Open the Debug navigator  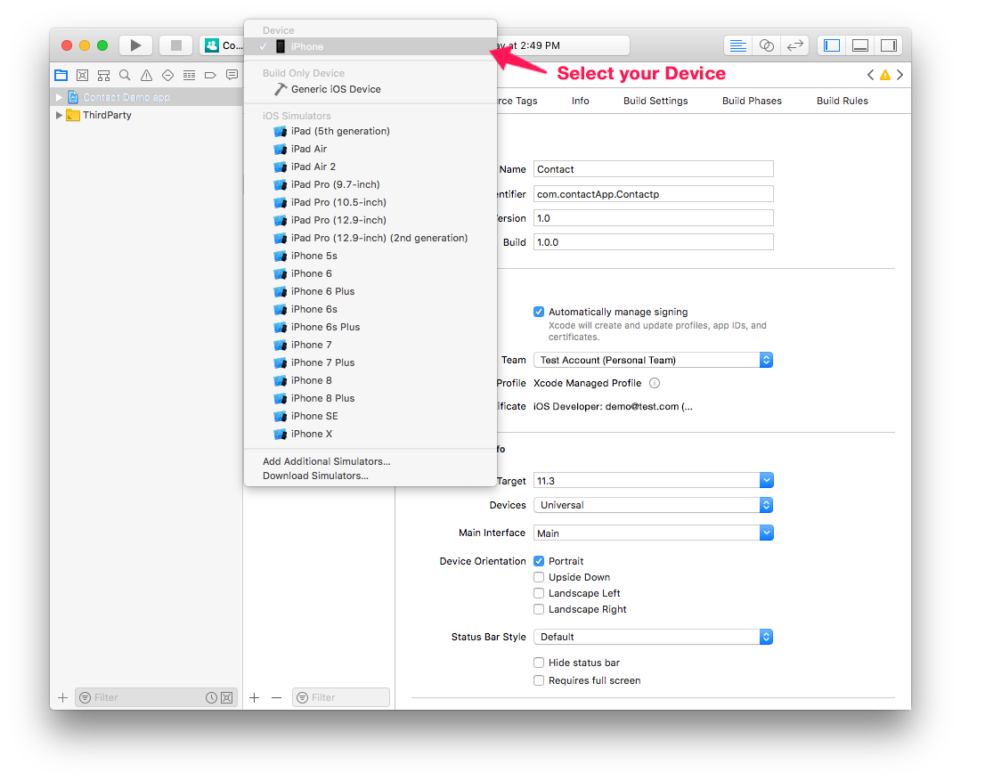click(x=189, y=76)
